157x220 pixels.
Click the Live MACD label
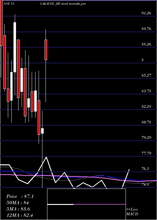[132, 212]
